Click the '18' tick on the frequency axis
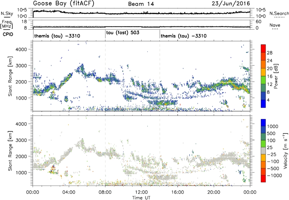 24,22
